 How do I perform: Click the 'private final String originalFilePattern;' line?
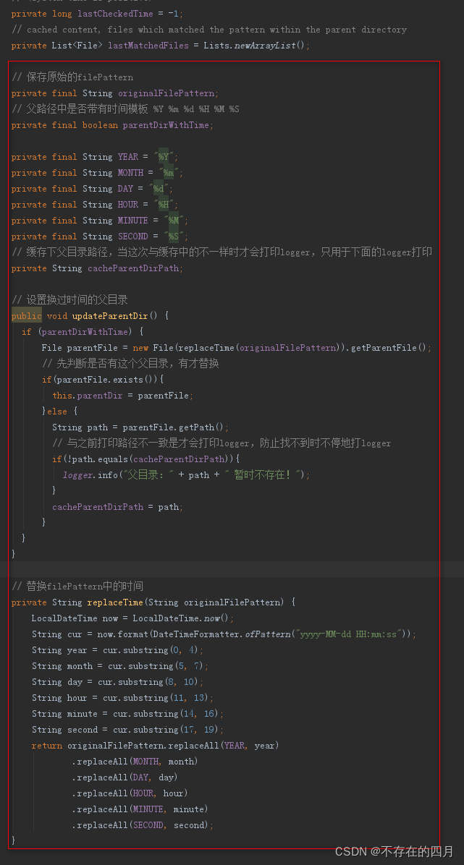115,93
